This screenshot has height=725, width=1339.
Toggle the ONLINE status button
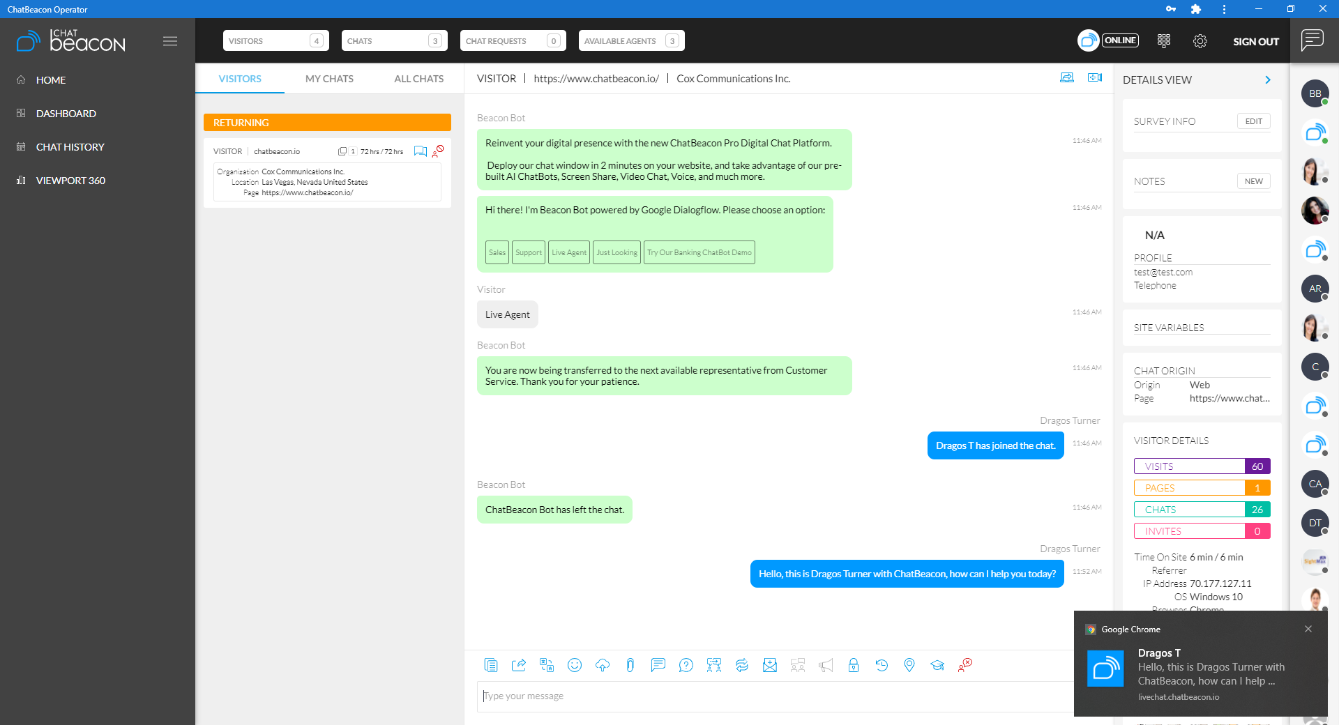tap(1120, 40)
